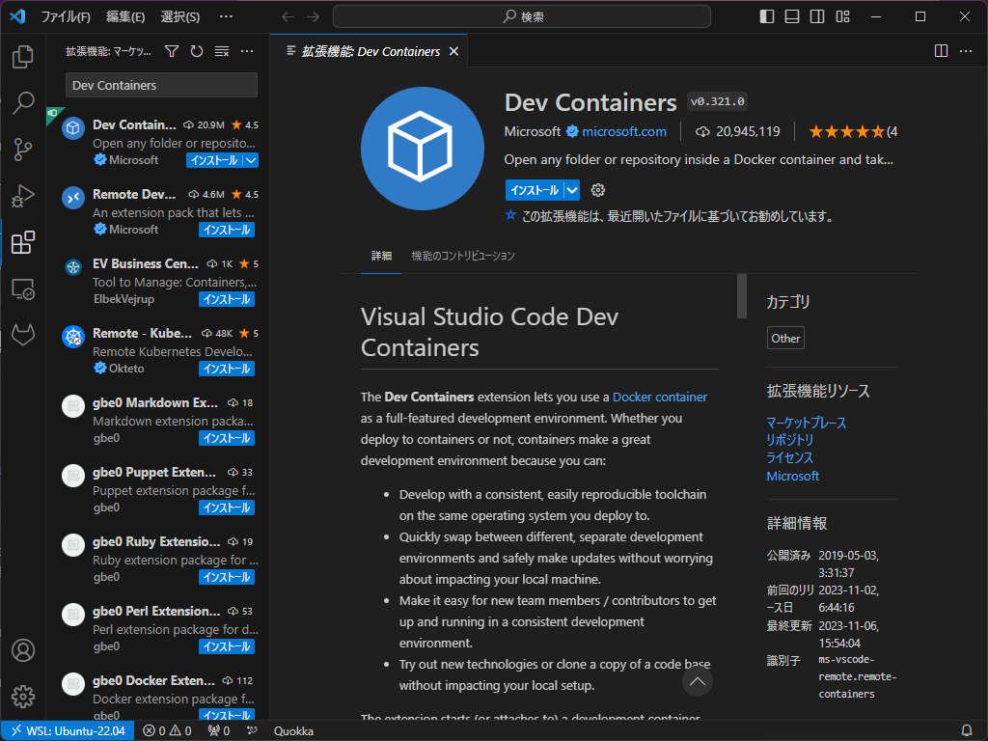Screen dimensions: 988x741
Task: Open install dropdown for Dev Containers list item
Action: click(x=251, y=160)
